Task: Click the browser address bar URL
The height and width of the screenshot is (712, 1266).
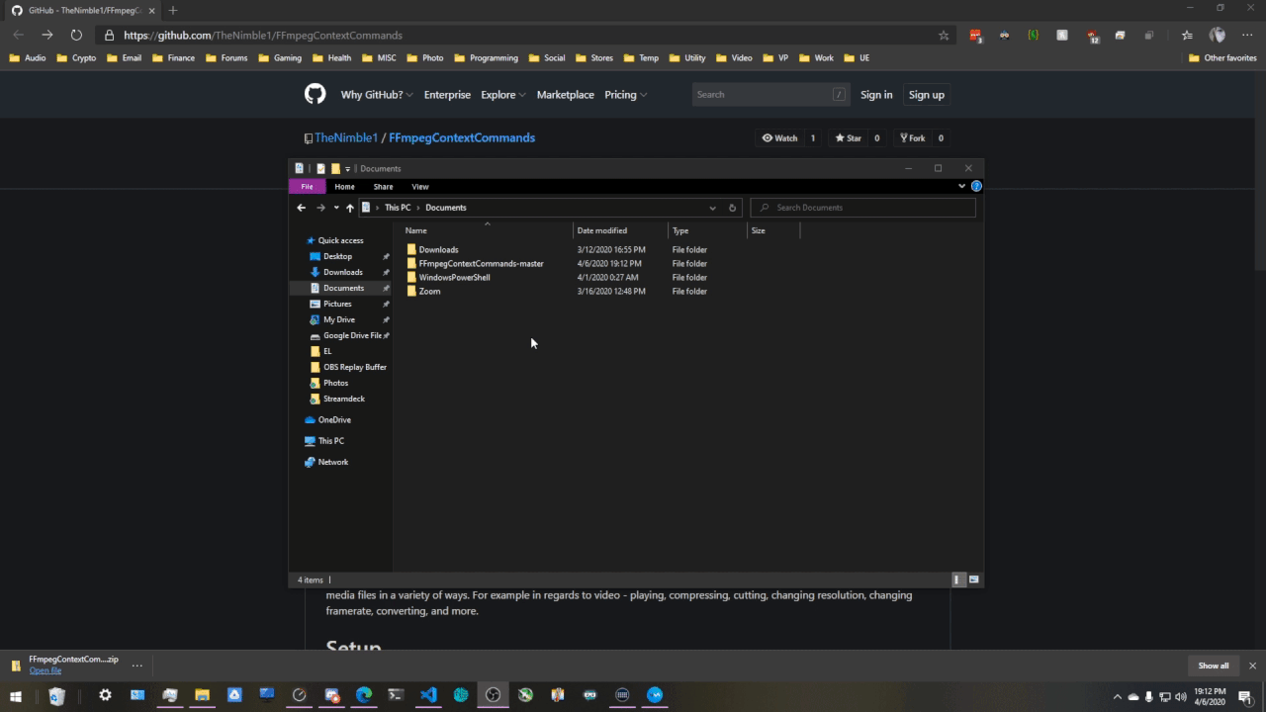Action: [x=263, y=36]
